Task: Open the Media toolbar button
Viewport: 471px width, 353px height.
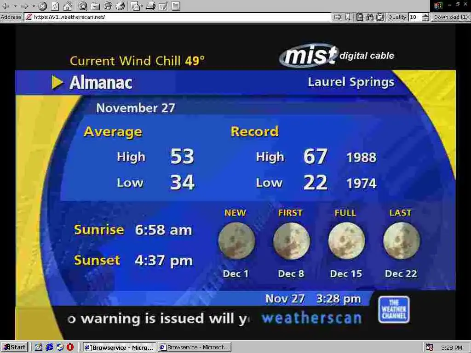Action: [x=108, y=6]
